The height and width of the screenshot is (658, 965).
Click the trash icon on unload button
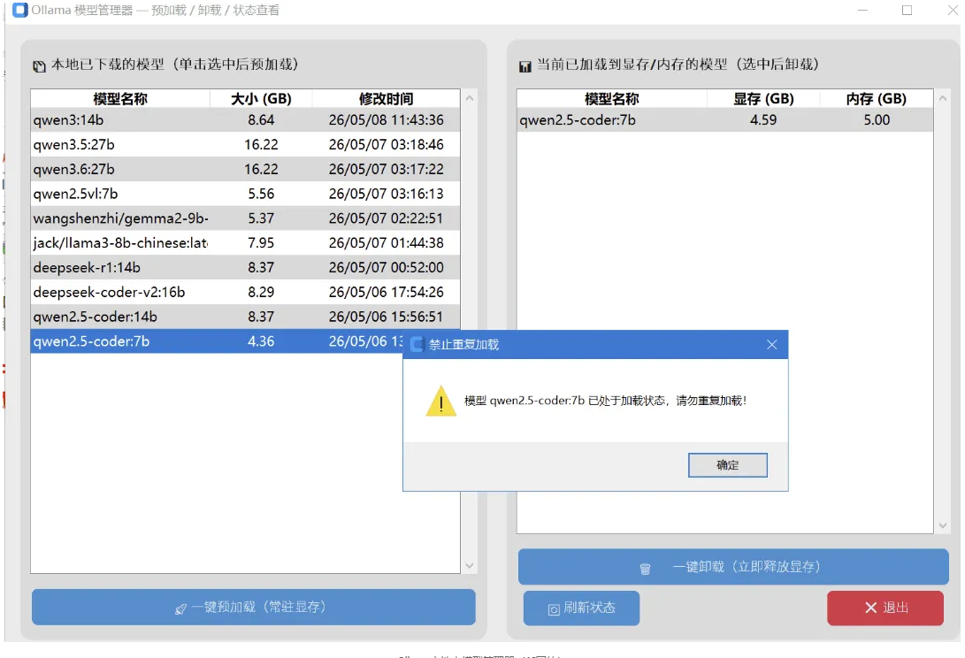[x=645, y=569]
